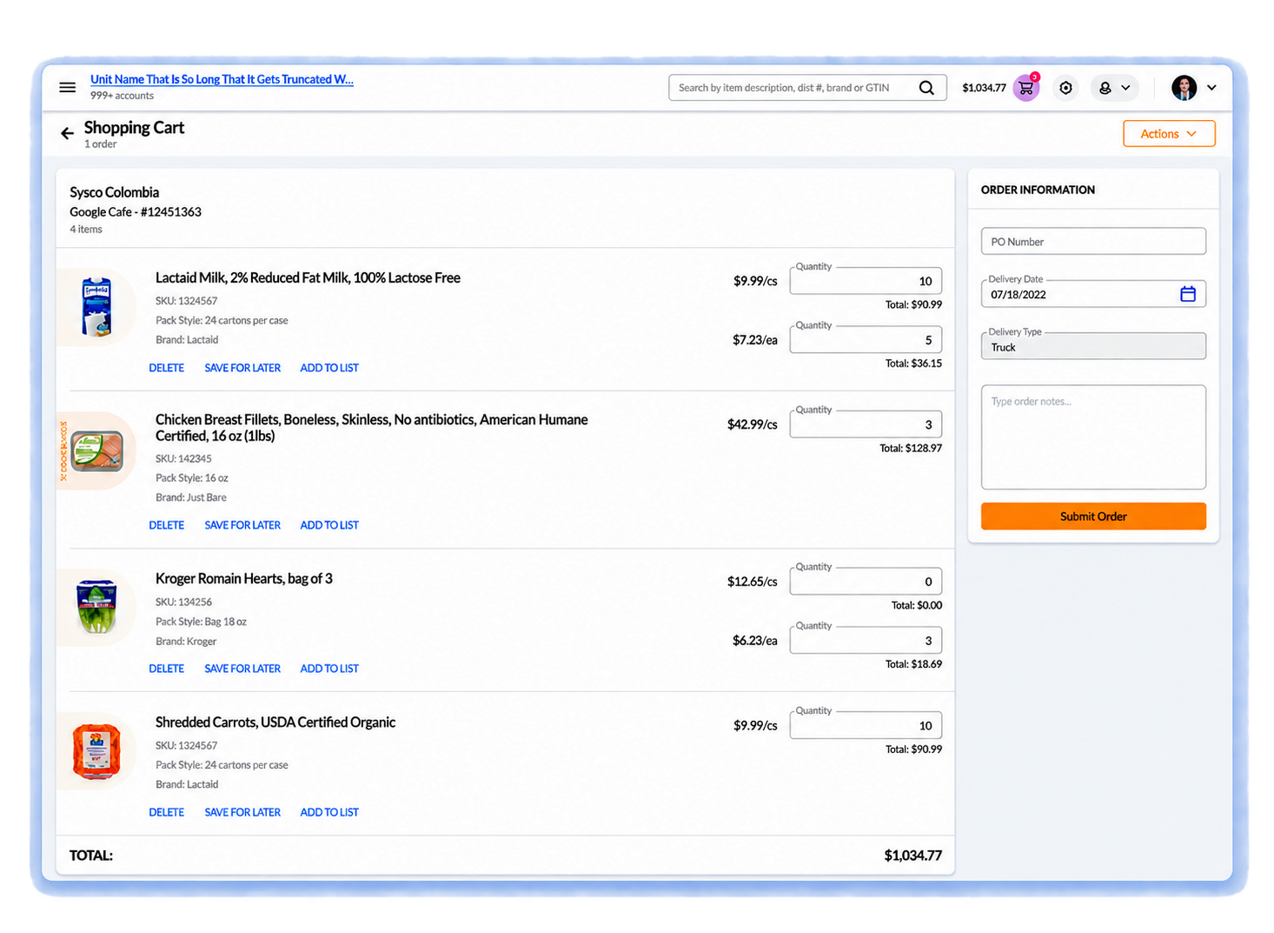
Task: Click the Lactaid Milk product title
Action: click(308, 277)
